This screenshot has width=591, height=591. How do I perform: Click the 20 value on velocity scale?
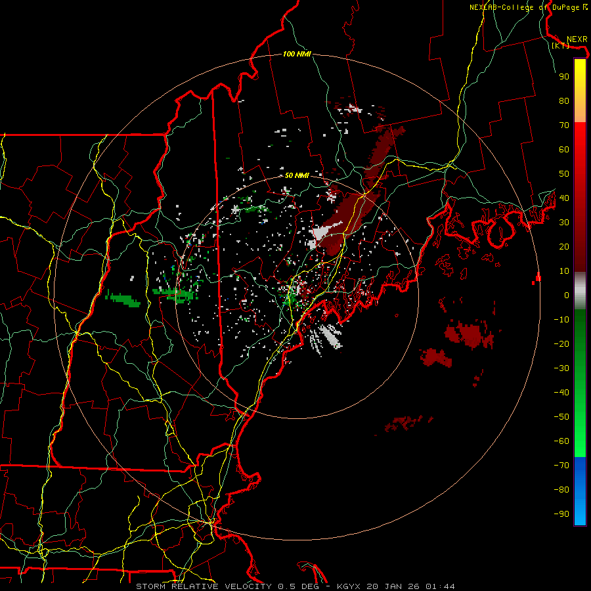(564, 246)
